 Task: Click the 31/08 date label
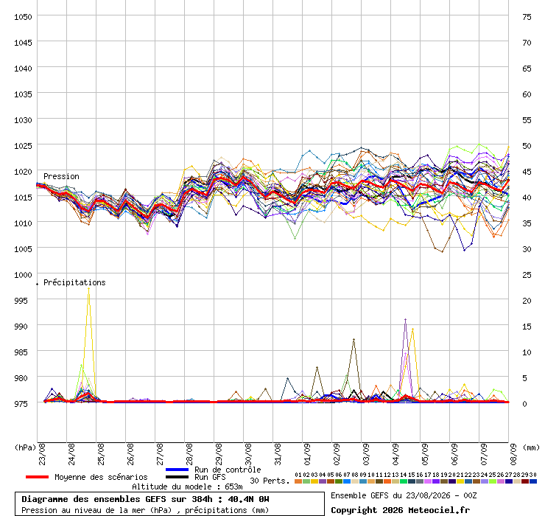tap(278, 454)
